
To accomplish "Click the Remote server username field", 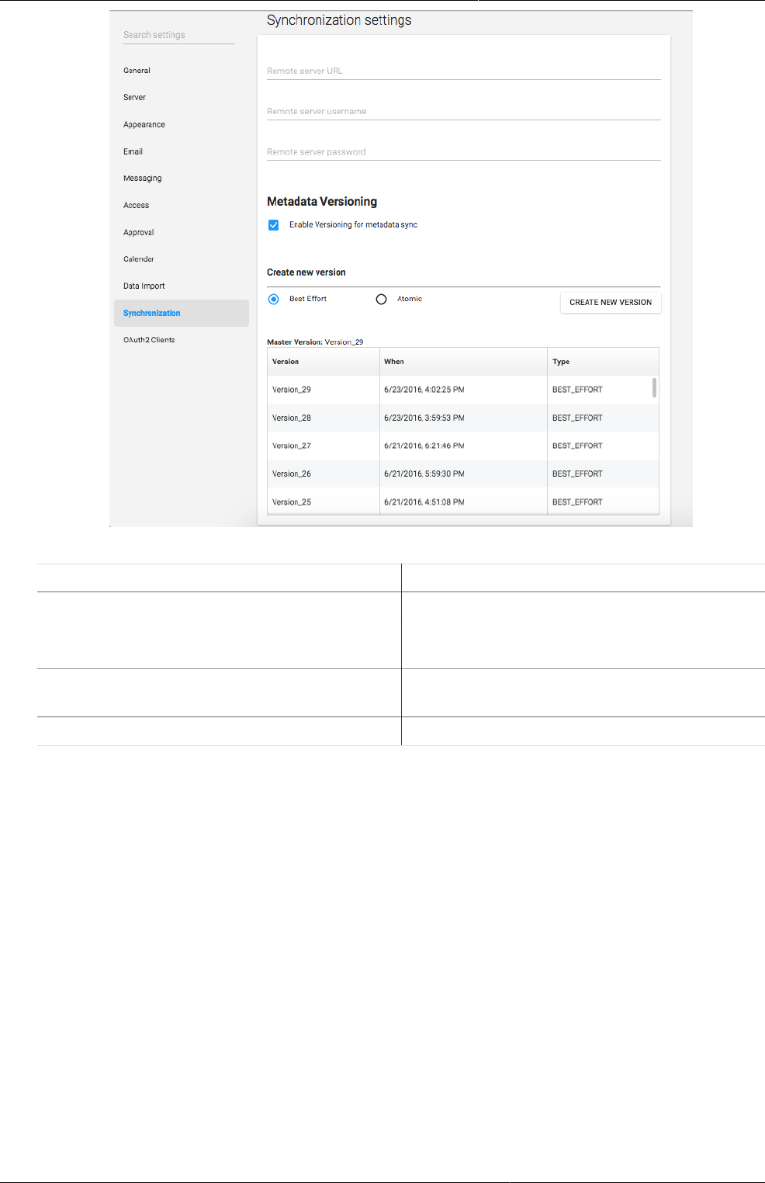I will point(464,111).
